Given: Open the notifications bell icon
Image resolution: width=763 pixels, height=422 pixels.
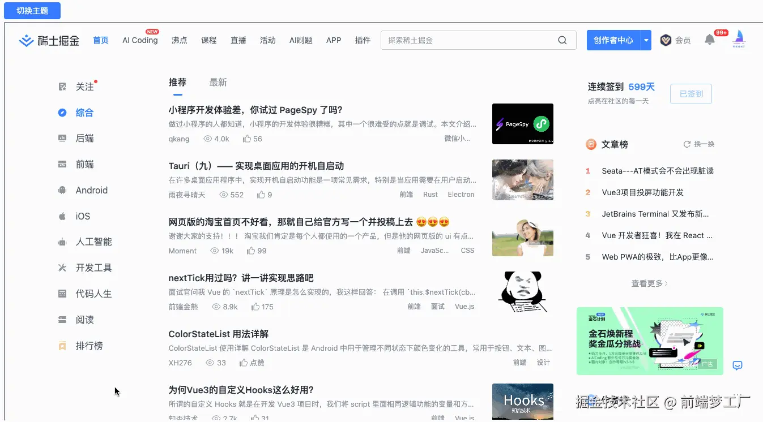Looking at the screenshot, I should [710, 40].
